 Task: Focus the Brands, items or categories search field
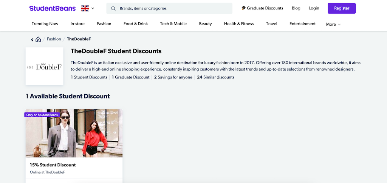coord(169,8)
